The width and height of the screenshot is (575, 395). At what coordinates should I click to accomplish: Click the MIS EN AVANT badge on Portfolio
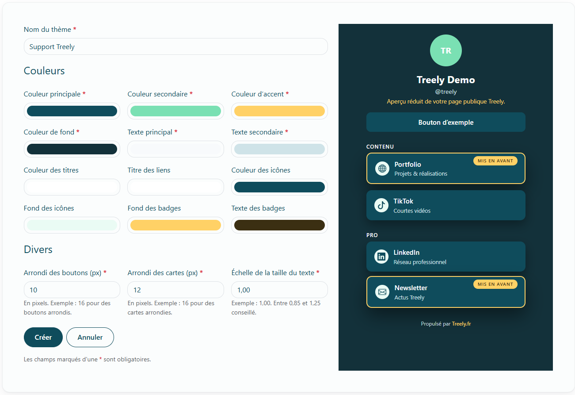pos(495,161)
